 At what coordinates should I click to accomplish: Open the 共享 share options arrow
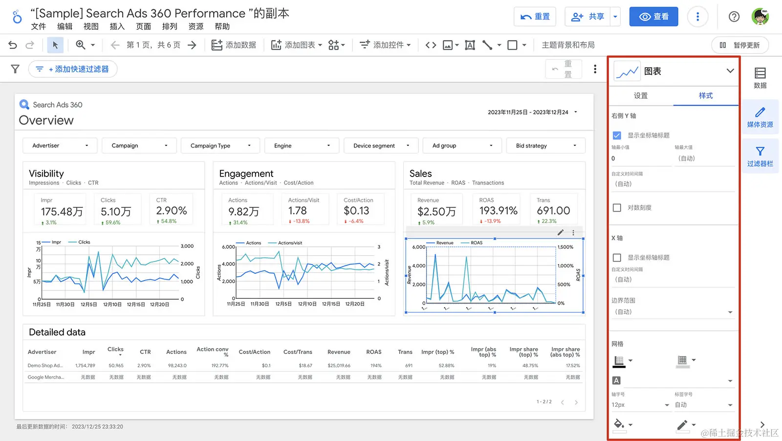point(615,17)
